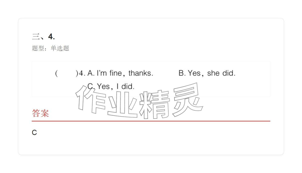Click the empty answer parentheses blank
302x173 pixels.
66,73
